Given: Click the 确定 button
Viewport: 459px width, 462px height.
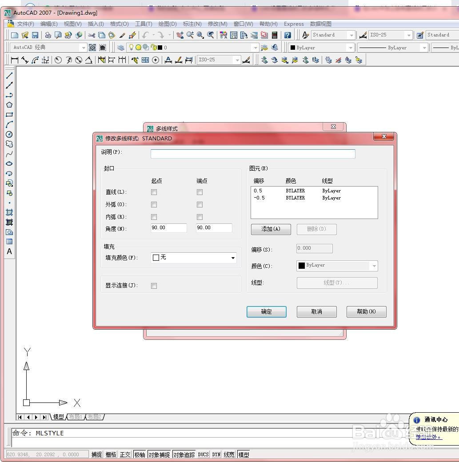Looking at the screenshot, I should tap(267, 312).
